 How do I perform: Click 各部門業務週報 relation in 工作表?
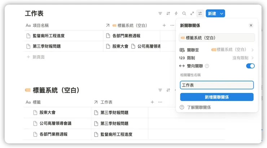point(126,36)
